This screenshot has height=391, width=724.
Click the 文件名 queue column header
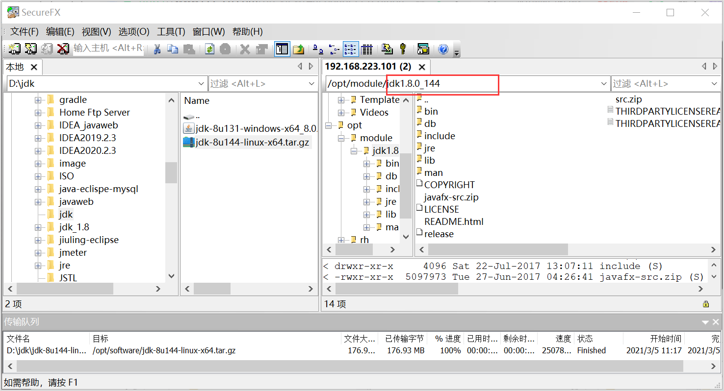47,339
